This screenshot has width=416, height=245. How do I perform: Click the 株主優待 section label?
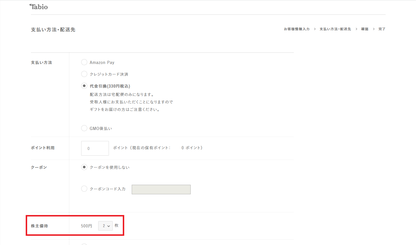(40, 226)
